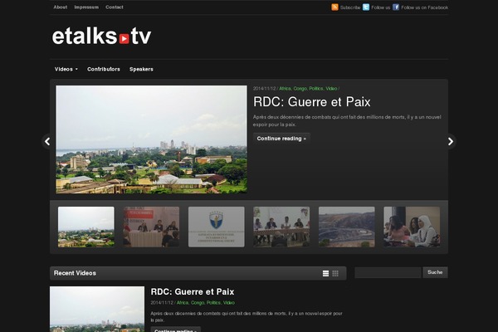Open recent video title RDC: Guerre et Paix
The width and height of the screenshot is (498, 332).
pos(193,291)
